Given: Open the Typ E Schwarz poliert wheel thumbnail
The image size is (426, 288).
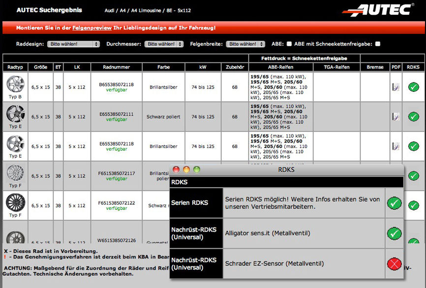Looking at the screenshot, I should coord(15,114).
